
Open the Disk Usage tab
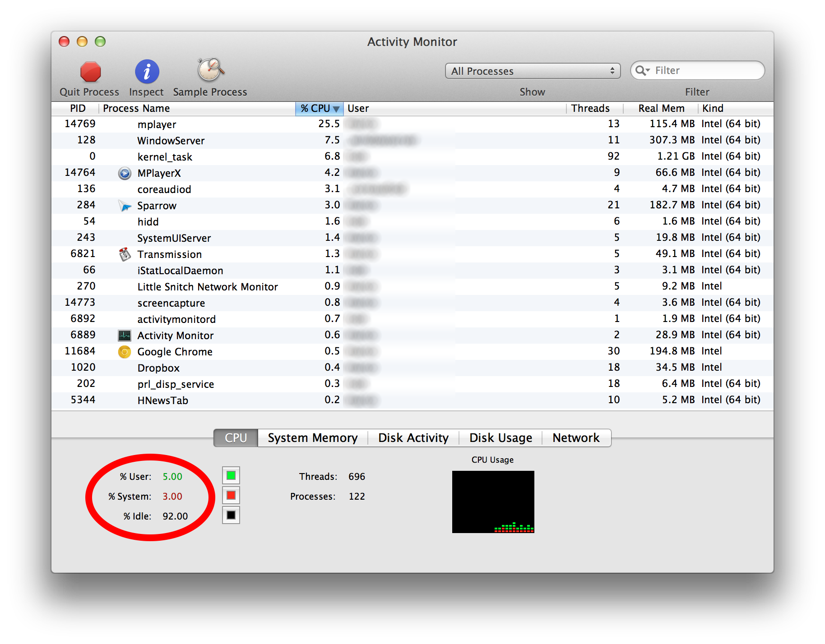click(x=501, y=438)
